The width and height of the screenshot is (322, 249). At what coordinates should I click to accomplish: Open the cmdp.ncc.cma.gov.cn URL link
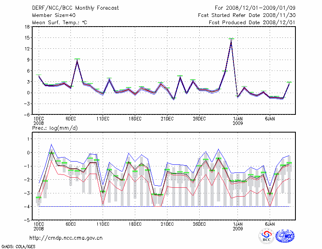(66, 238)
